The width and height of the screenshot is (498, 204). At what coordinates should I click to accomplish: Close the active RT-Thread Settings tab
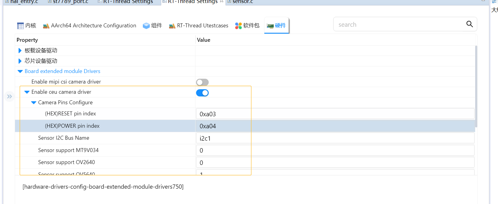222,1
